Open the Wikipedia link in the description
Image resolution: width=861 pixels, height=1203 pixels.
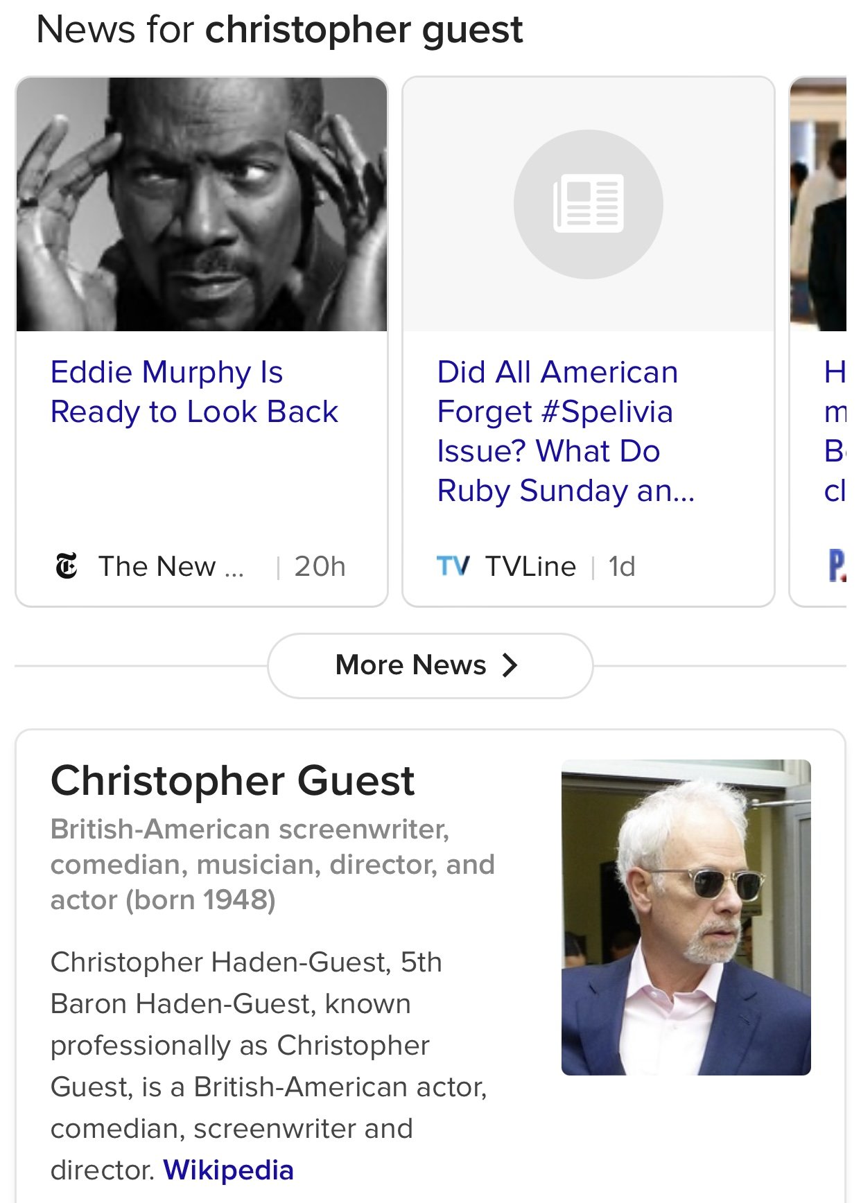[x=229, y=1170]
